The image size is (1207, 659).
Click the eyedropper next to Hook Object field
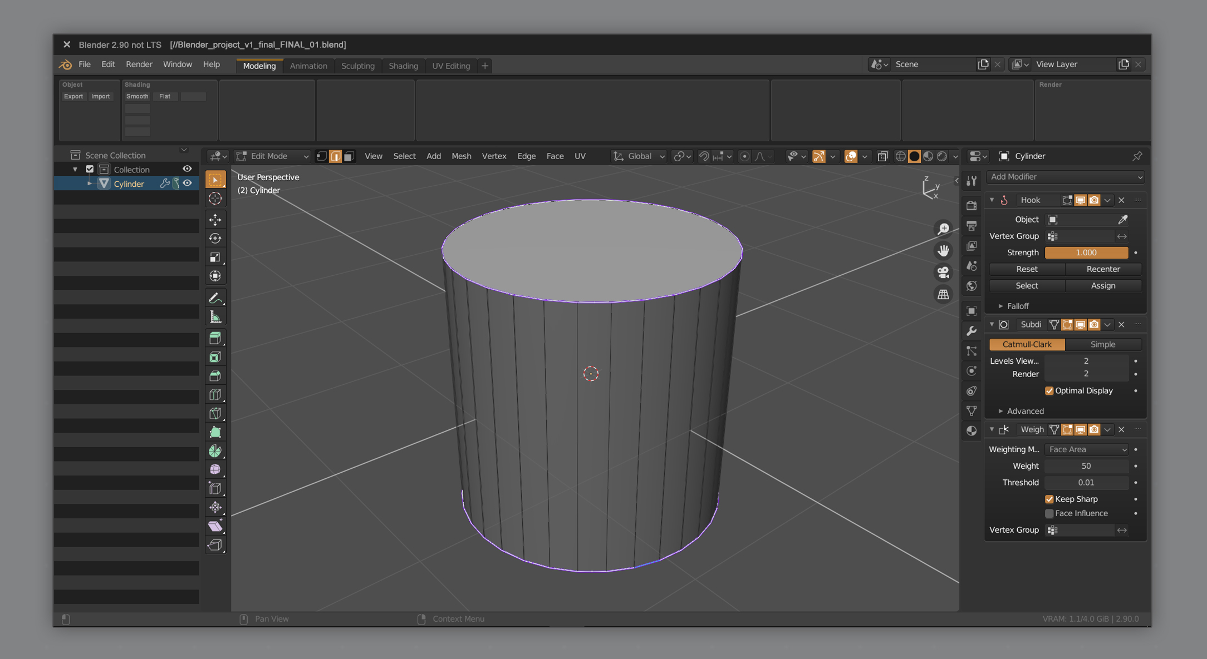click(1122, 220)
